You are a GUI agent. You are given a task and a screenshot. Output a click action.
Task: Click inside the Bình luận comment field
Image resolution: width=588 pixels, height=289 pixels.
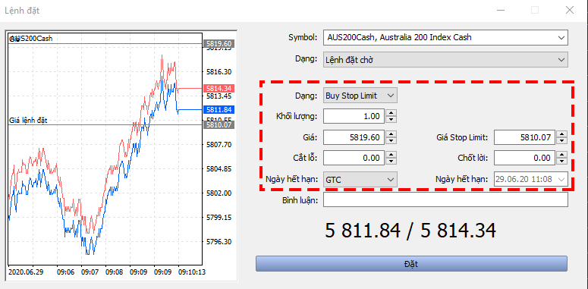coord(445,200)
